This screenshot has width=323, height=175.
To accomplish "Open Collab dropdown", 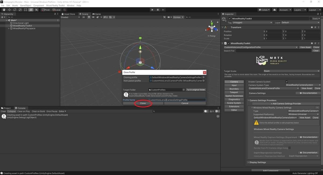I will [264, 10].
